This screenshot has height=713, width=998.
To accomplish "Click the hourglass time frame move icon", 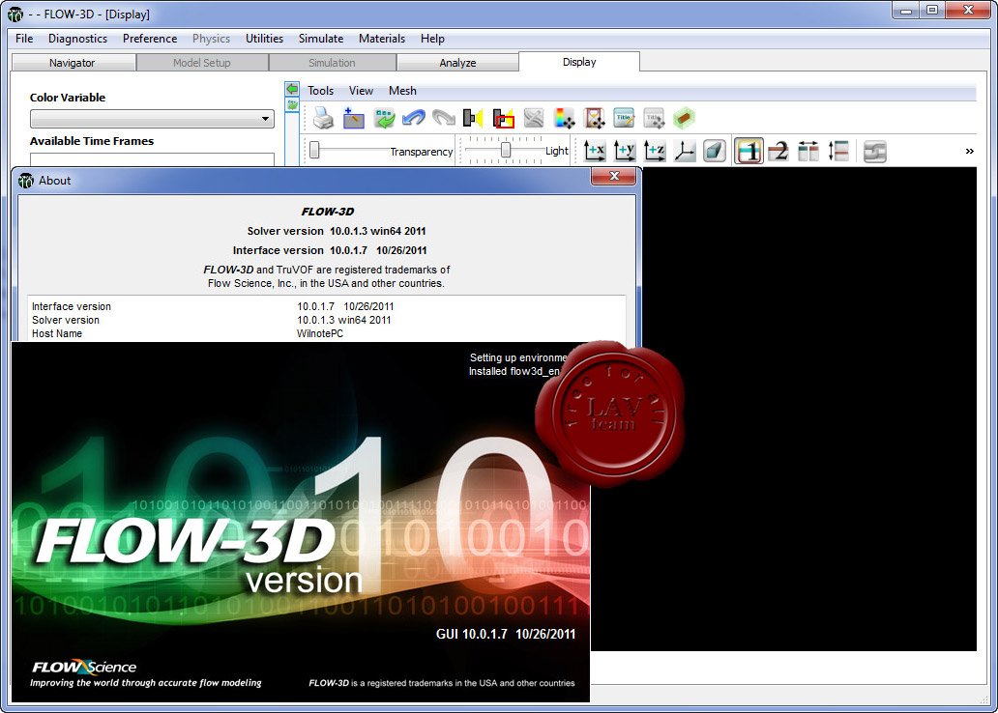I will point(594,118).
